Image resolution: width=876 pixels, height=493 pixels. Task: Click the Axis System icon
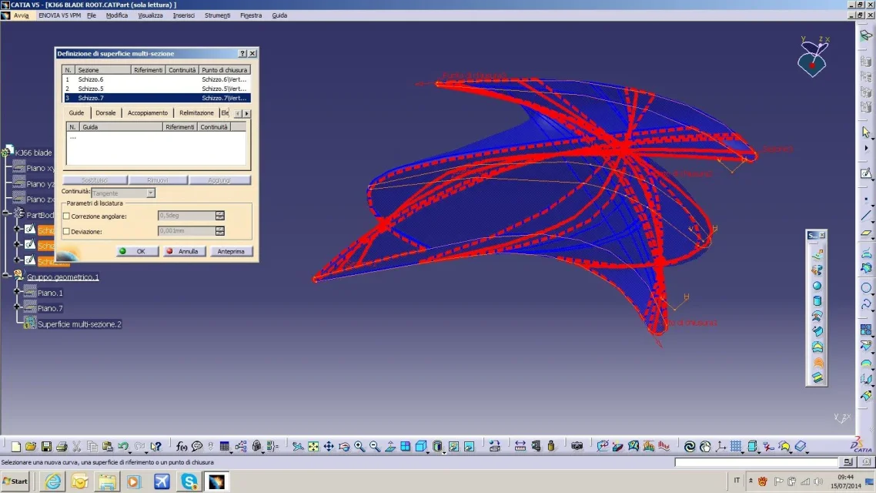click(721, 446)
